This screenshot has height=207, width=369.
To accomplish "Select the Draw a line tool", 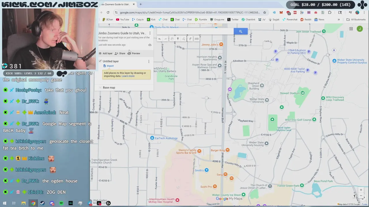I will 184,39.
